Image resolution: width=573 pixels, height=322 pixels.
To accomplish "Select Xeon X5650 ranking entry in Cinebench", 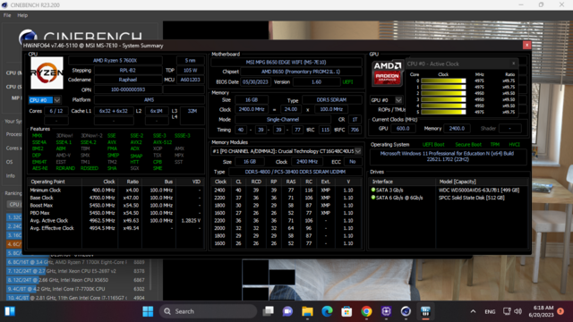I will (76, 280).
